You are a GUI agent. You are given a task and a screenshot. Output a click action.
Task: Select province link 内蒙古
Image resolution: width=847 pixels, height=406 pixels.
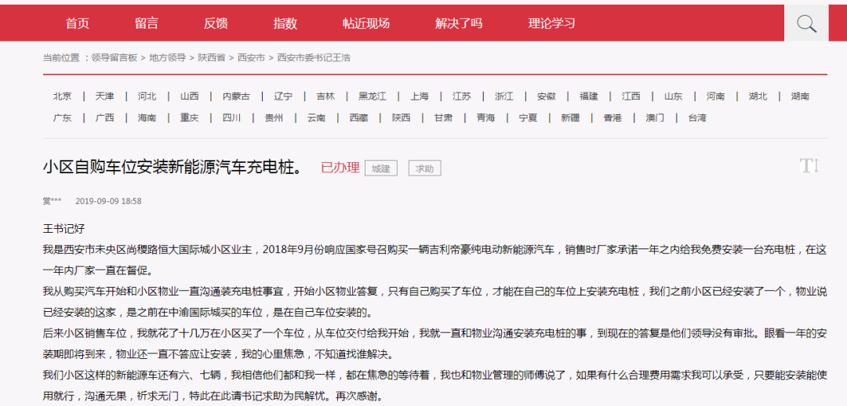coord(237,96)
